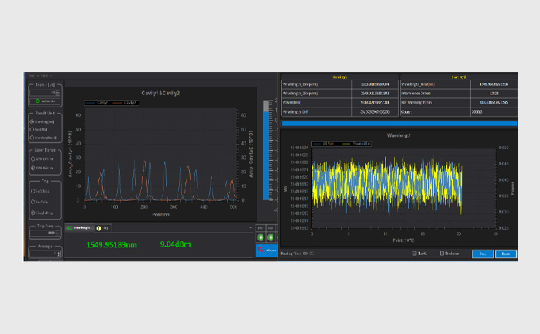Select the Wavelength(nm) result unit radio
The image size is (540, 334).
pos(32,121)
